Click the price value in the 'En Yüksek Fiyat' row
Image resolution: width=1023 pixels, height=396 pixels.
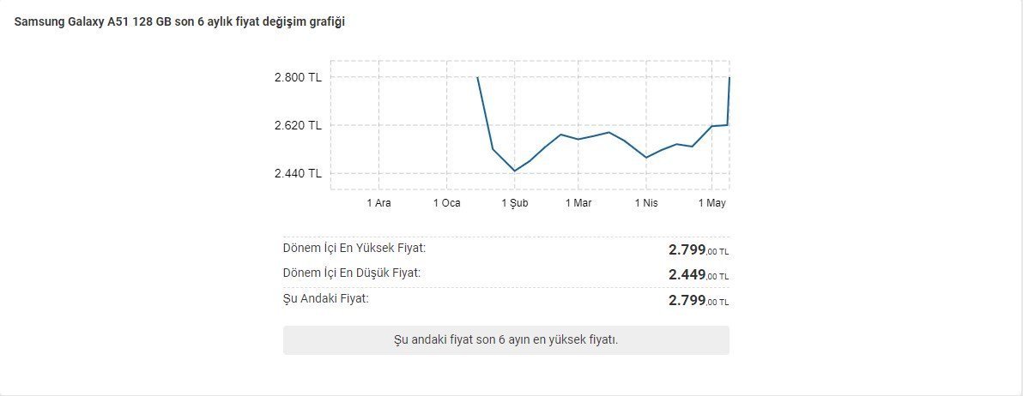click(698, 250)
